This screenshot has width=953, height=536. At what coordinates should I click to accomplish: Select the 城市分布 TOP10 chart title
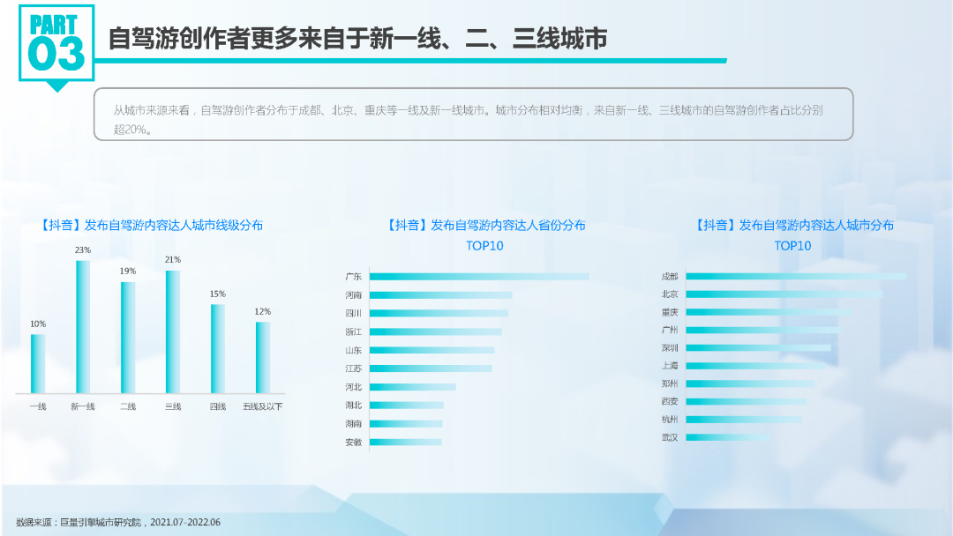pyautogui.click(x=793, y=234)
